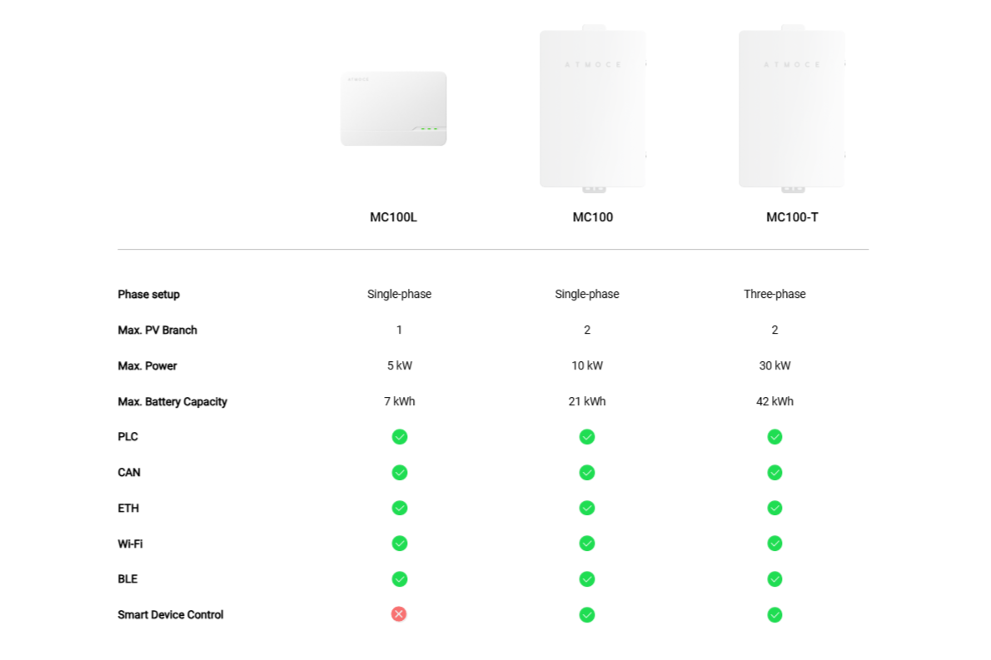Click the MC100L model name
The width and height of the screenshot is (991, 660).
393,217
